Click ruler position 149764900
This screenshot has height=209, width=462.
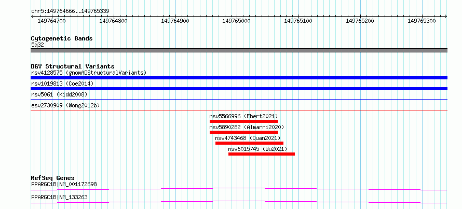175,21
